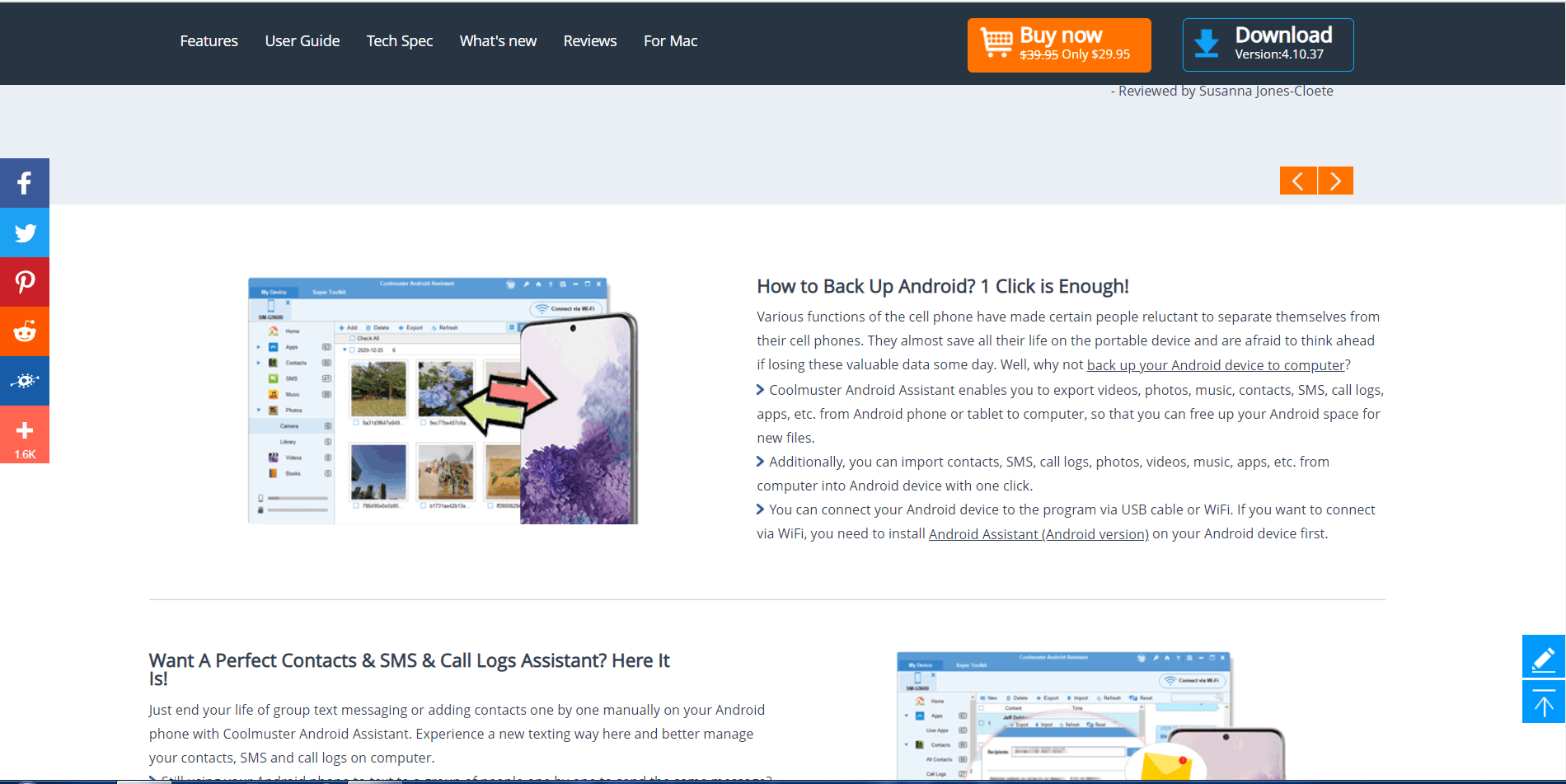
Task: Switch to the For Mac version
Action: click(x=670, y=41)
